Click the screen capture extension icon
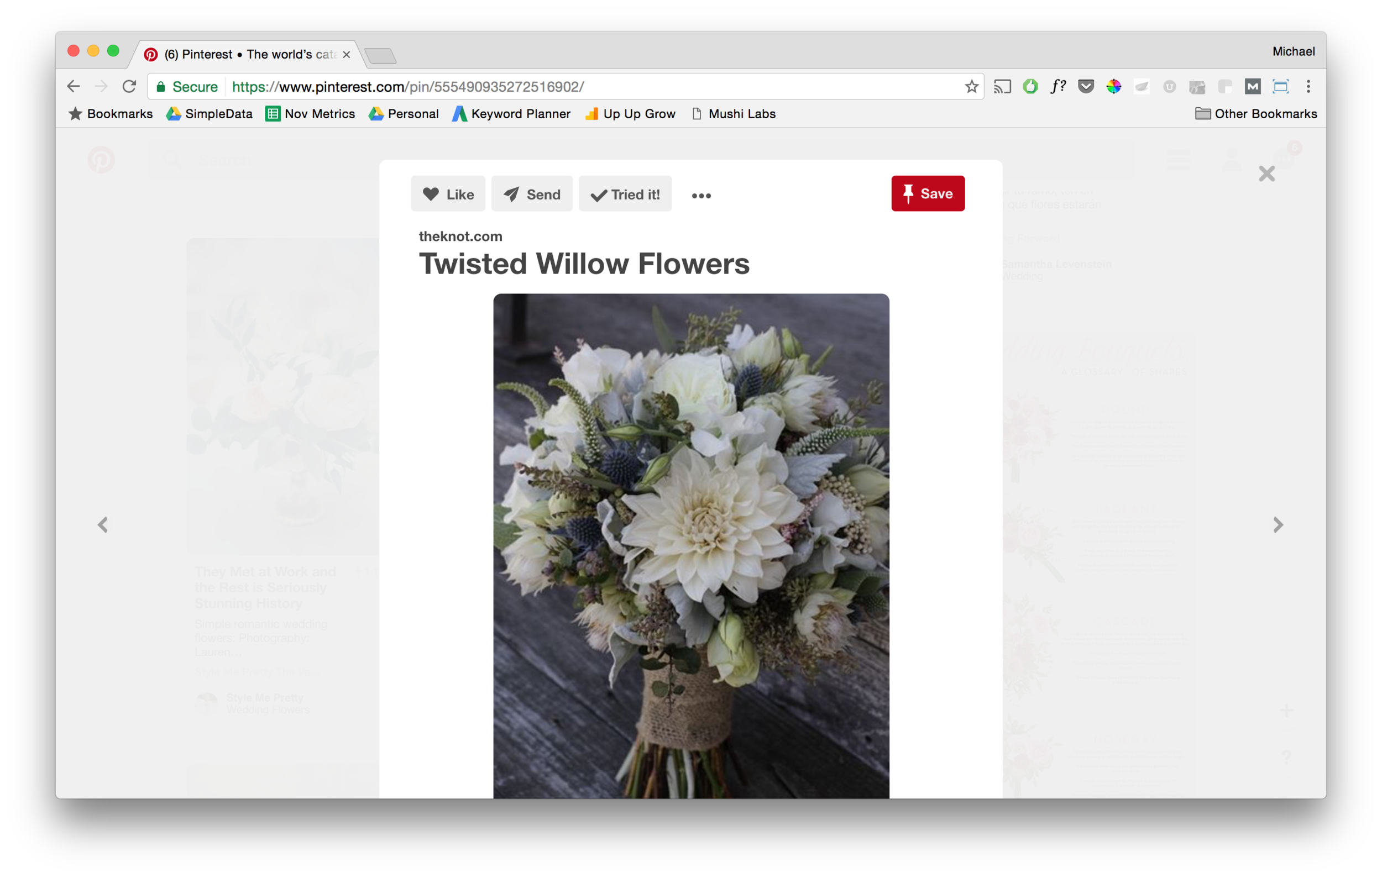 (1280, 87)
